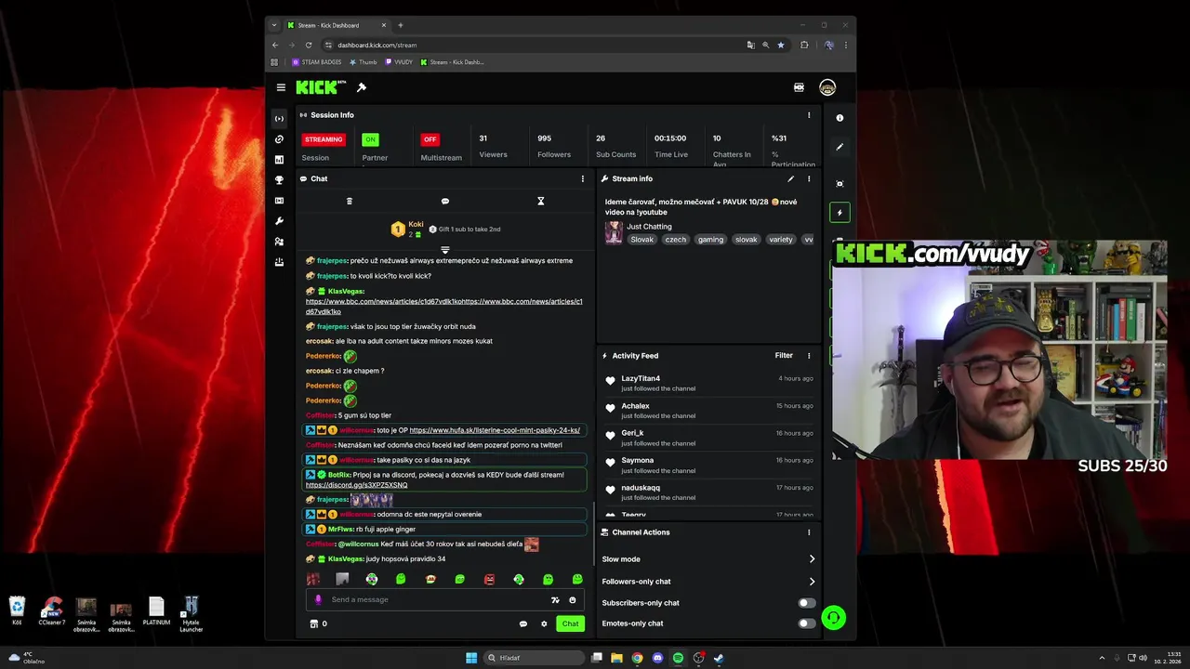Open the Activity Feed three-dot menu

coord(809,355)
